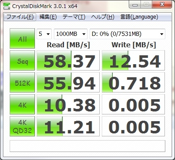The image size is (175, 160).
Task: Open the 言語(Language) menu
Action: 139,17
